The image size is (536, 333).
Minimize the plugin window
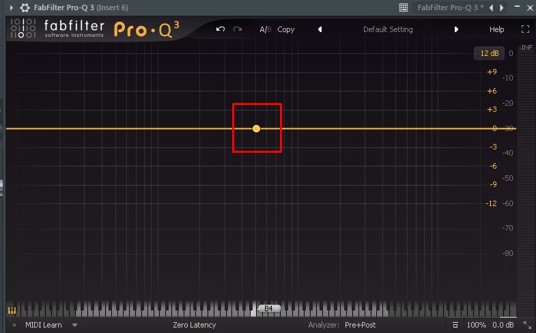pos(517,7)
